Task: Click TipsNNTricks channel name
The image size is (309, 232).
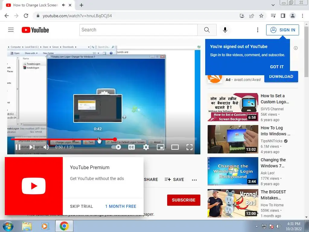Action: (271, 141)
